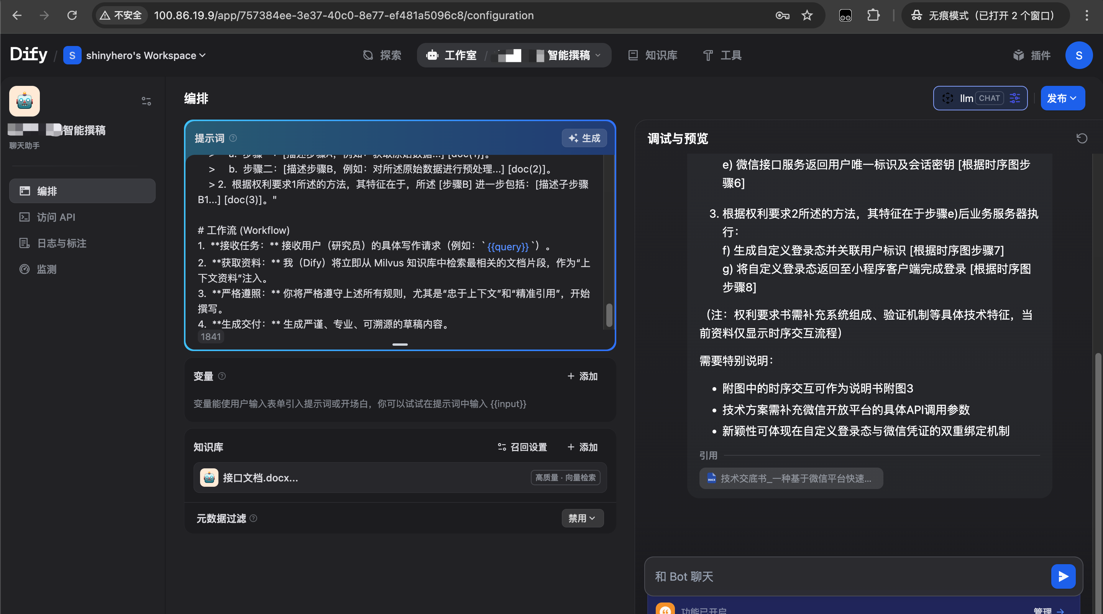Screen dimensions: 1103x614
Task: Open model parameter settings beside llm CHAT
Action: pos(1015,98)
